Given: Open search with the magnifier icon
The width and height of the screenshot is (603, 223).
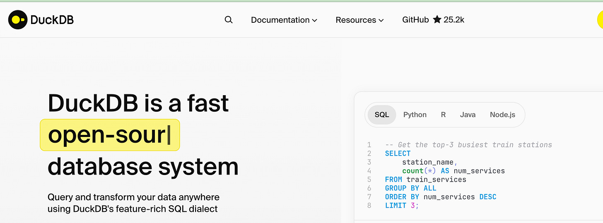Looking at the screenshot, I should 229,20.
